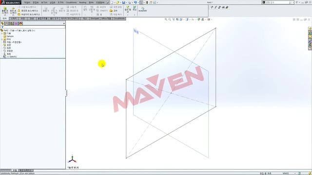Switch to the 스케치 (Sketch) ribbon tab

pos(14,18)
